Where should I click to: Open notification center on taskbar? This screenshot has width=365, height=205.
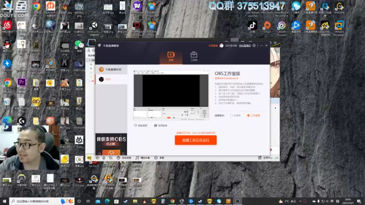pyautogui.click(x=359, y=201)
